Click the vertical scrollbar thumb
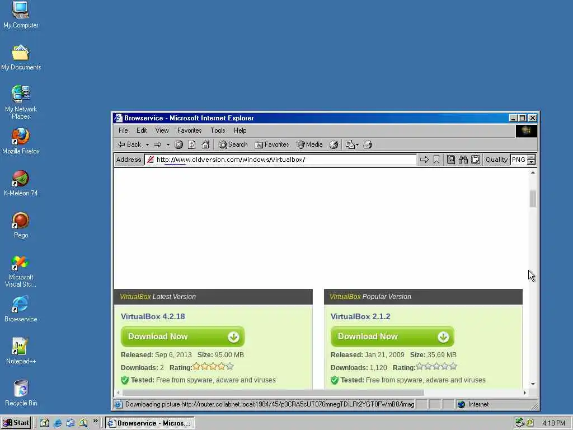This screenshot has width=573, height=430. 533,199
